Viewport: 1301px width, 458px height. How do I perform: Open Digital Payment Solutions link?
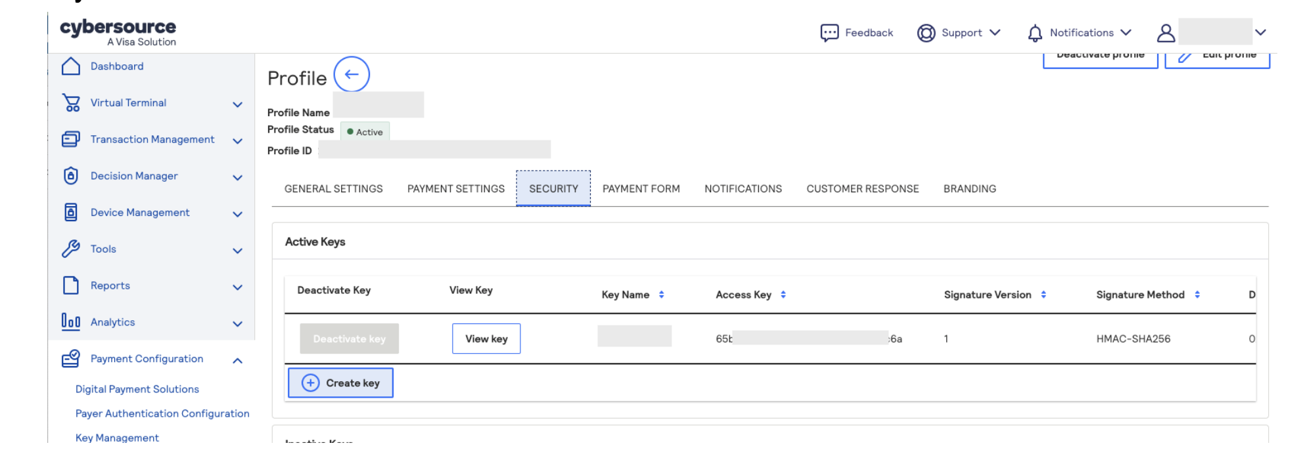click(x=137, y=389)
